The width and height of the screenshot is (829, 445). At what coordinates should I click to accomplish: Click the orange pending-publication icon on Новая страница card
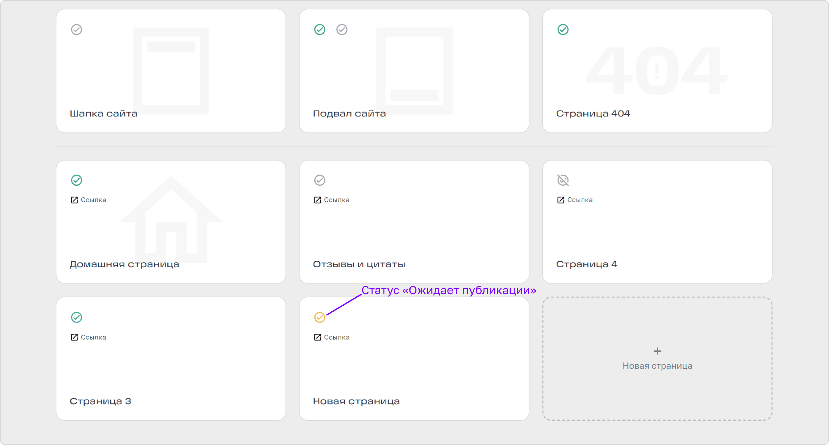pos(320,317)
